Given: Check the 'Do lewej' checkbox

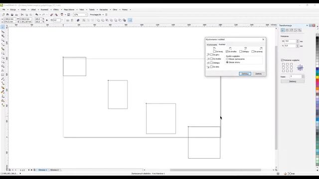Looking at the screenshot, I should tap(214, 52).
